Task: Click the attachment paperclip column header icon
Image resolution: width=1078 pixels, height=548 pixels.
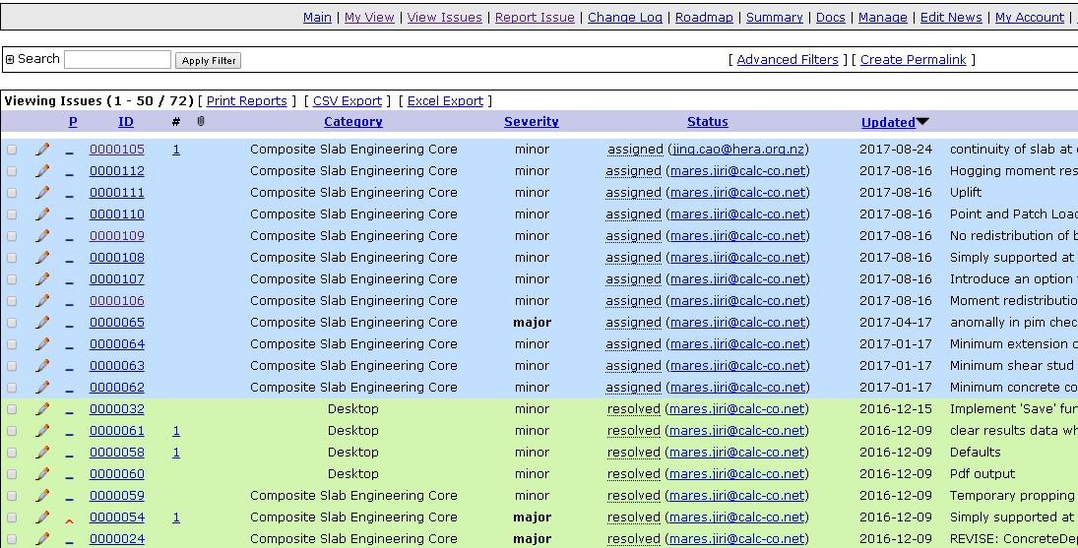Action: (x=201, y=122)
